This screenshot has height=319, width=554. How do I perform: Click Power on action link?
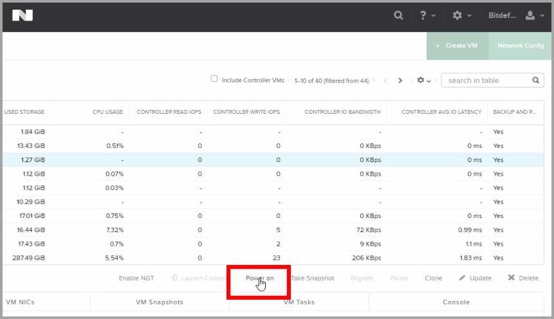point(259,278)
